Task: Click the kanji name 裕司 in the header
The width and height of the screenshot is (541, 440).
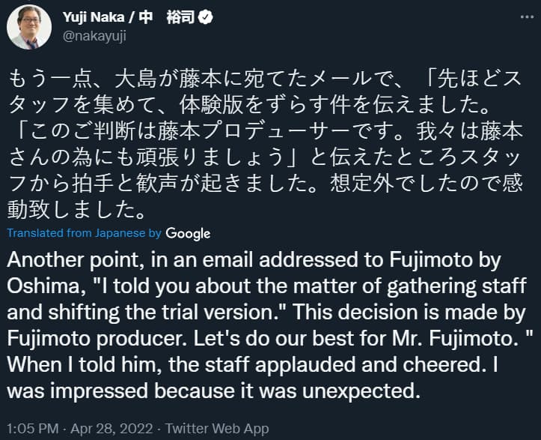Action: [x=180, y=17]
